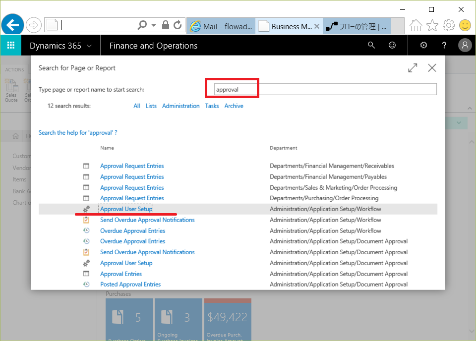Viewport: 476px width, 341px height.
Task: Click the '12 search results:' count text
Action: click(69, 106)
